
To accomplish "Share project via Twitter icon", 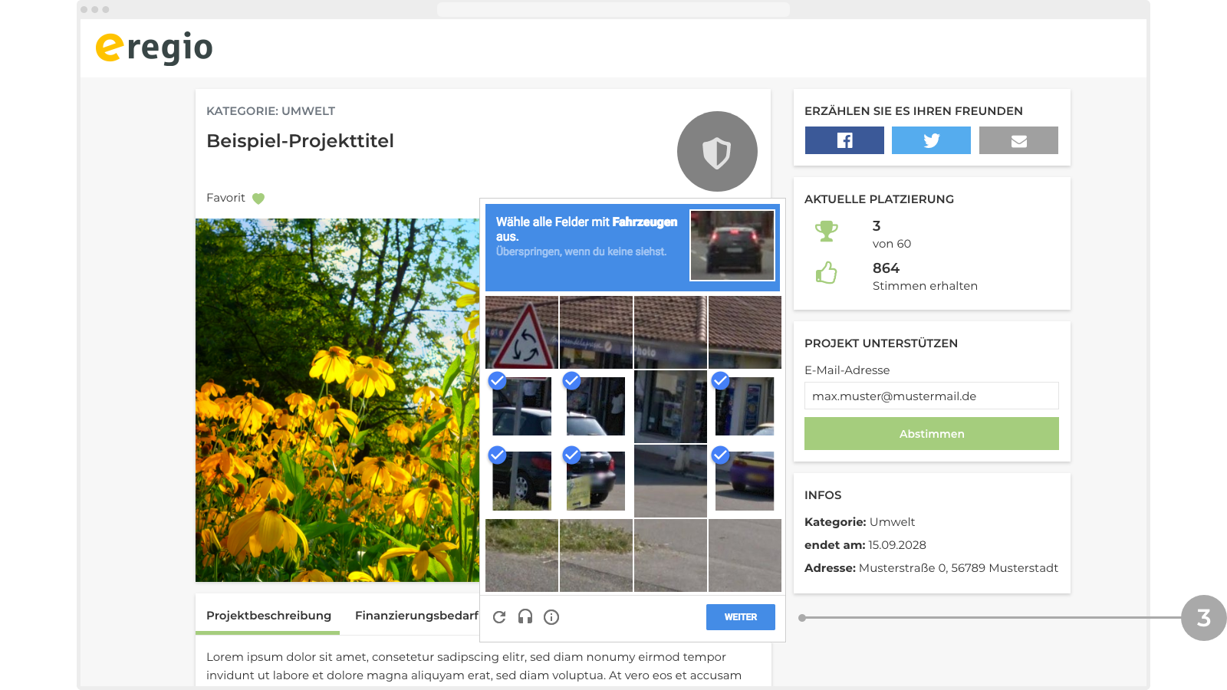I will point(931,140).
